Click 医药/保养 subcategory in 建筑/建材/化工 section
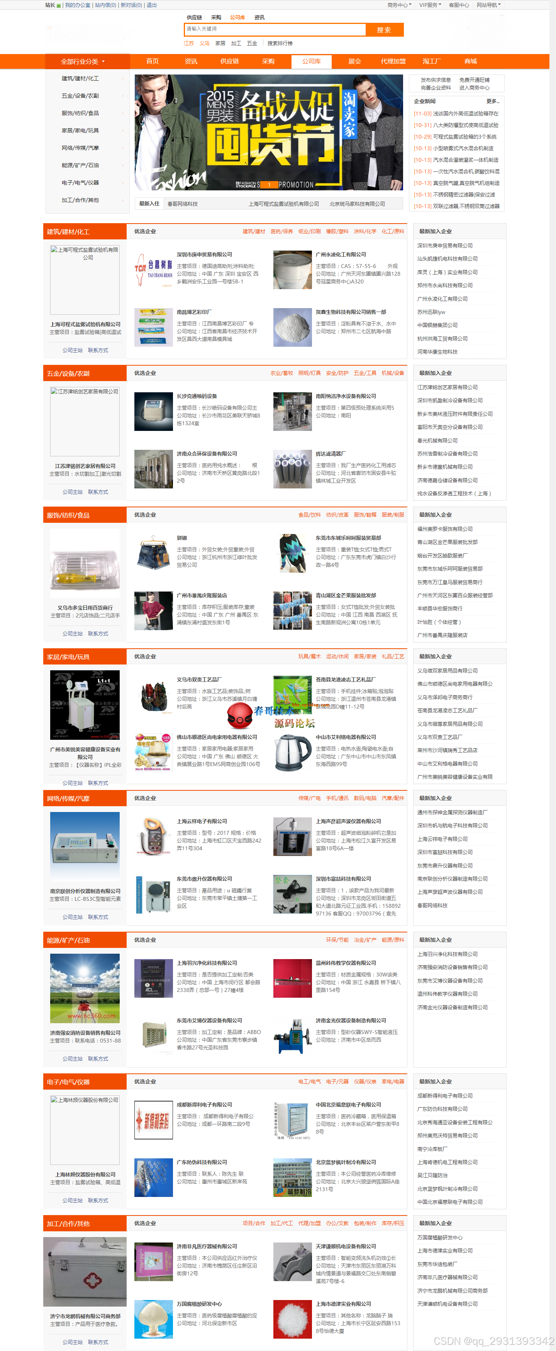Viewport: 556px width, 1351px height. (282, 231)
